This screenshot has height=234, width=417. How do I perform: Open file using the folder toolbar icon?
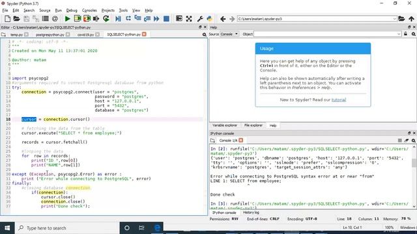(x=16, y=19)
